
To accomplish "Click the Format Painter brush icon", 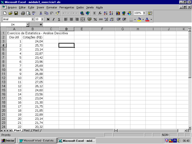I will coord(57,13).
